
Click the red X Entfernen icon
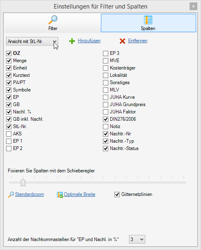[122, 41]
